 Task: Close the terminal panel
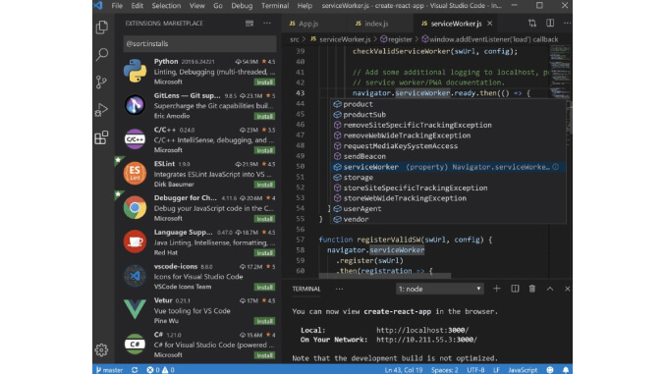point(567,289)
